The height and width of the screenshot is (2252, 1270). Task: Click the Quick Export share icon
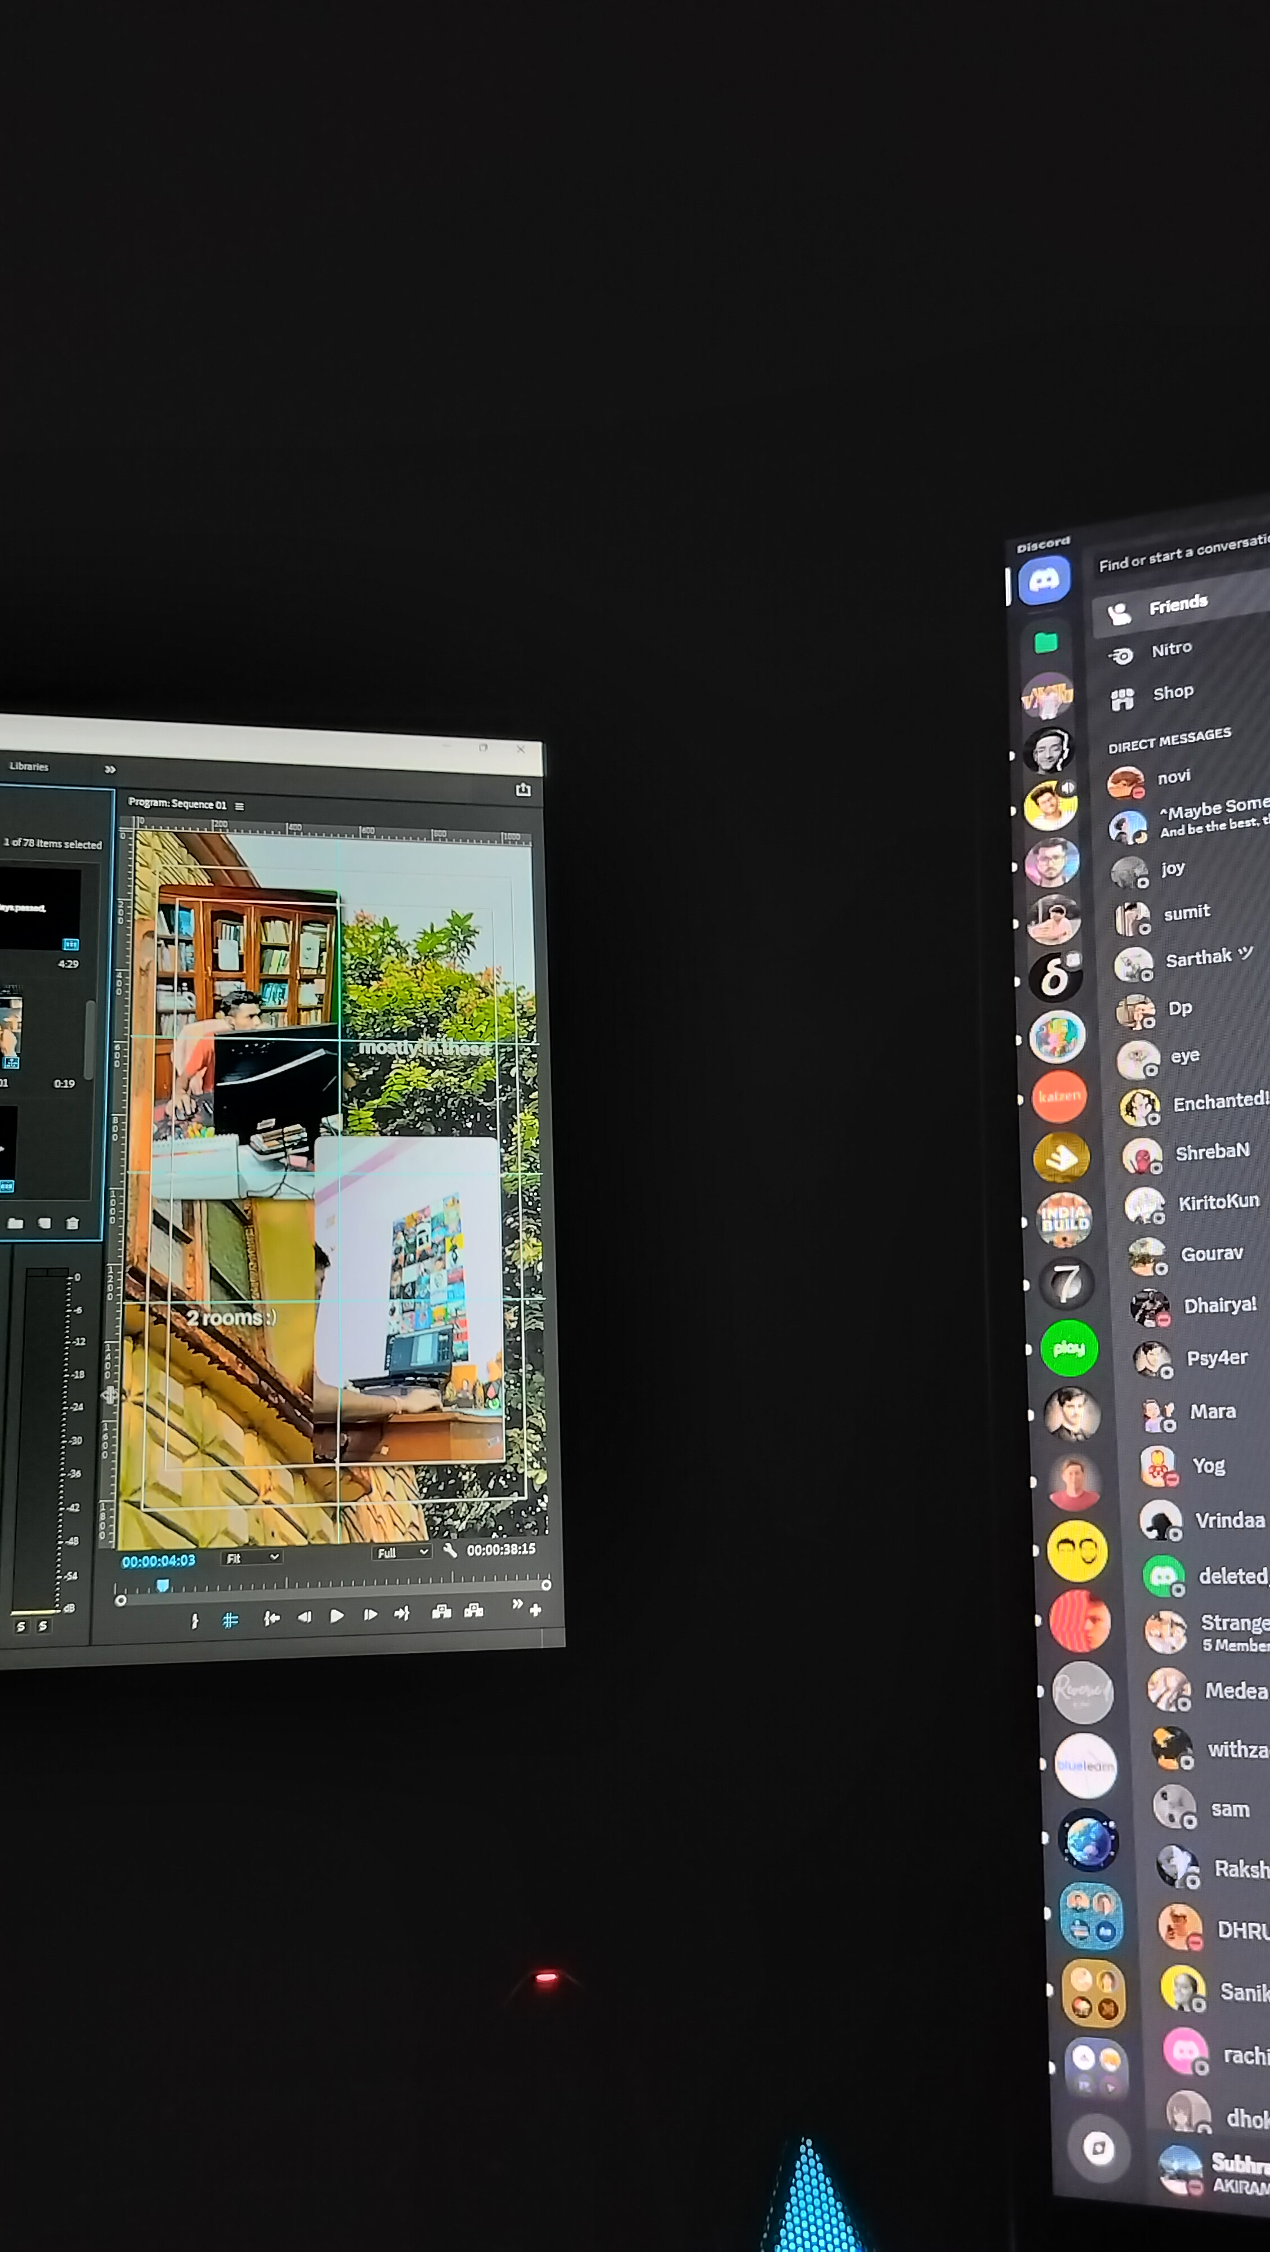522,789
